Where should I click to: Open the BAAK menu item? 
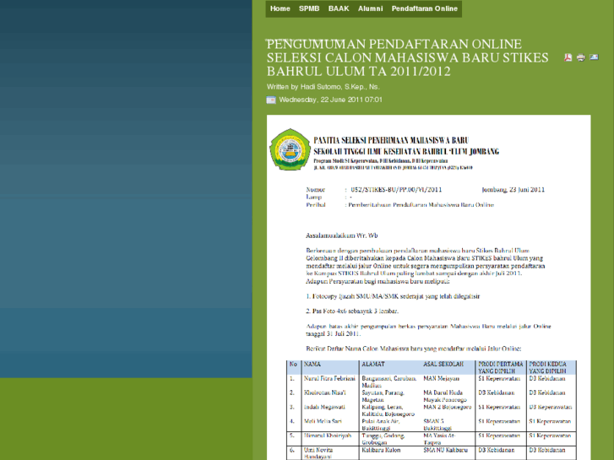click(x=339, y=8)
